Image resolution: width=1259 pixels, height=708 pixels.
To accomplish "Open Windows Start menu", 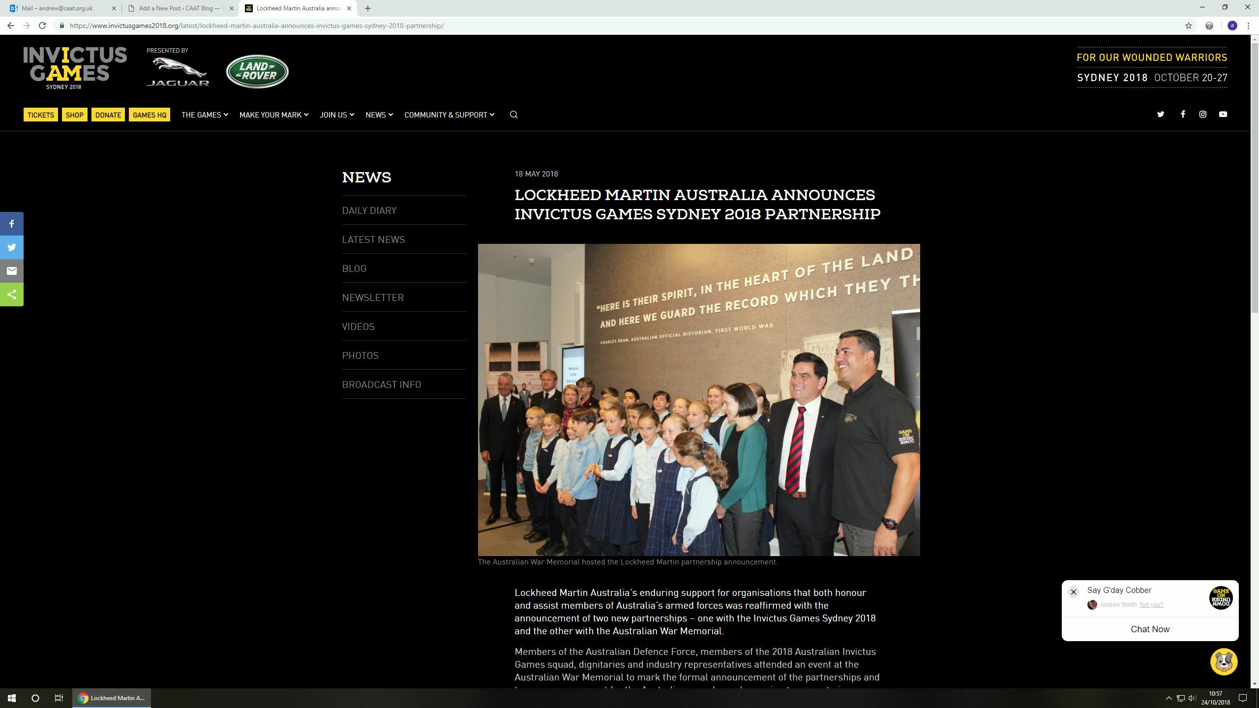I will pyautogui.click(x=12, y=698).
